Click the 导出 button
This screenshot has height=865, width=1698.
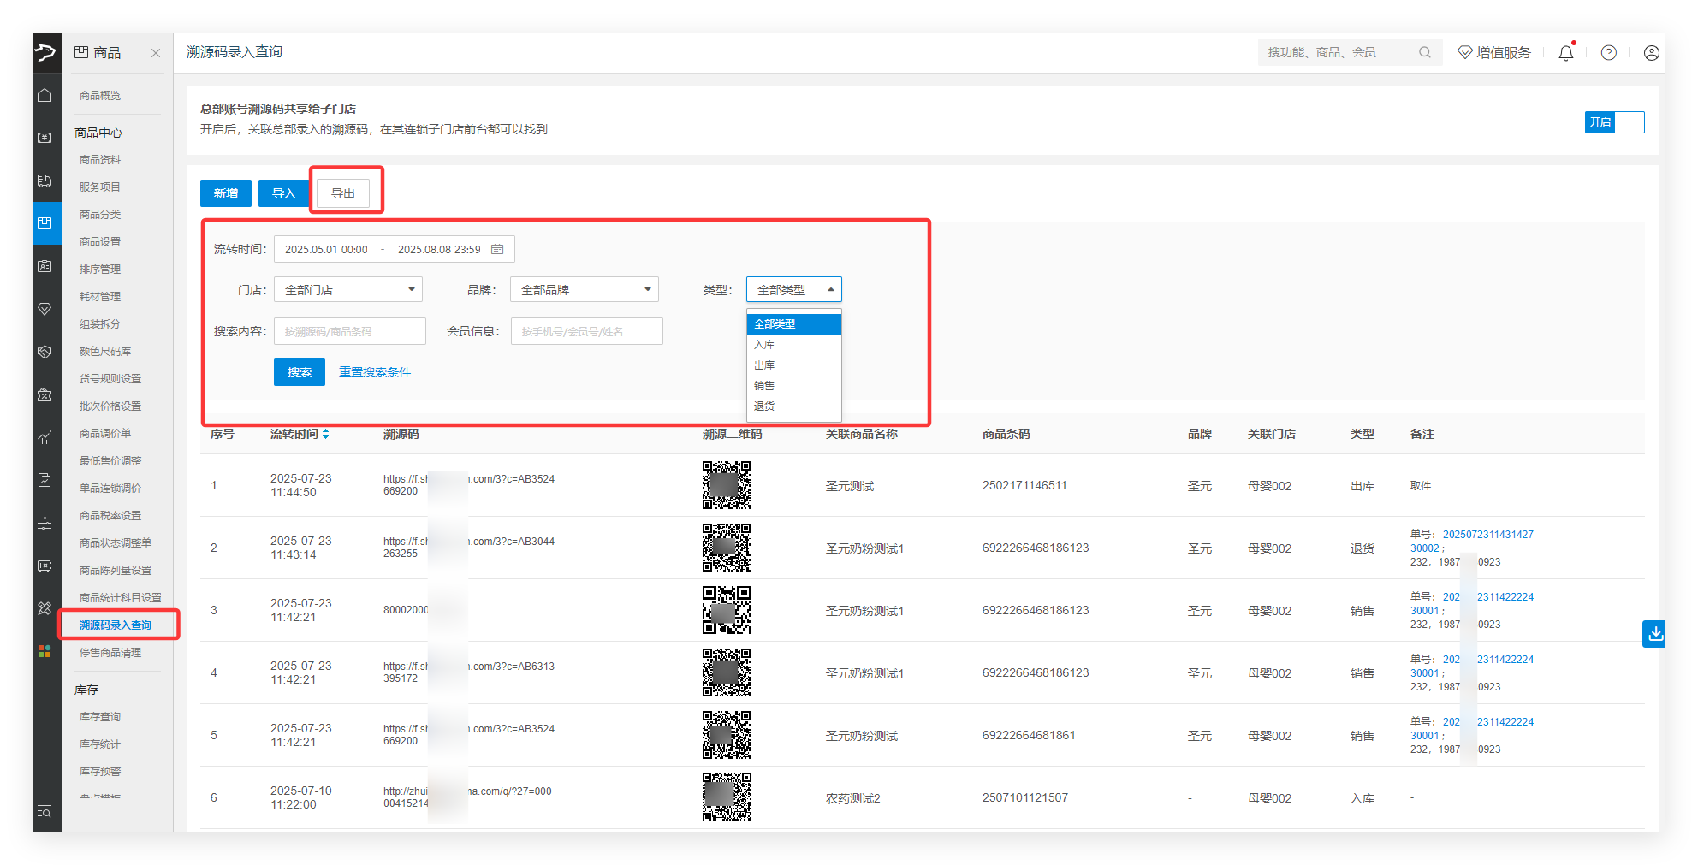pyautogui.click(x=343, y=193)
